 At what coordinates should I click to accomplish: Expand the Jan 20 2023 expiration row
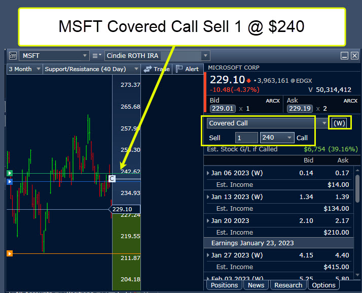pos(208,220)
